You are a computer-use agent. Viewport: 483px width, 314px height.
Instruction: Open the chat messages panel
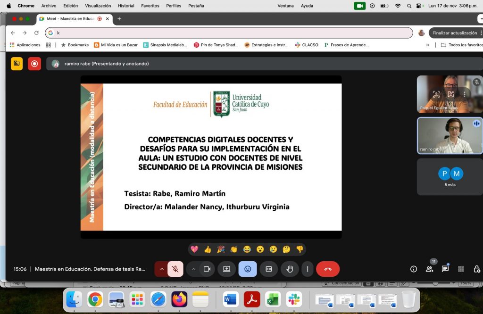pyautogui.click(x=445, y=269)
